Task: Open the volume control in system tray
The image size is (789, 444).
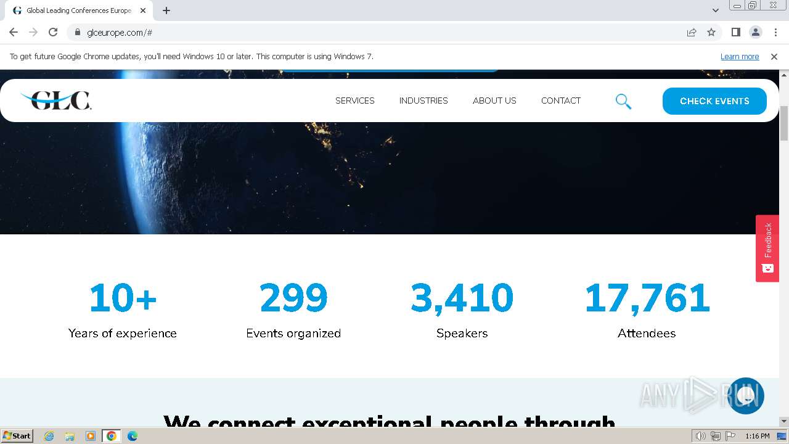Action: [701, 436]
